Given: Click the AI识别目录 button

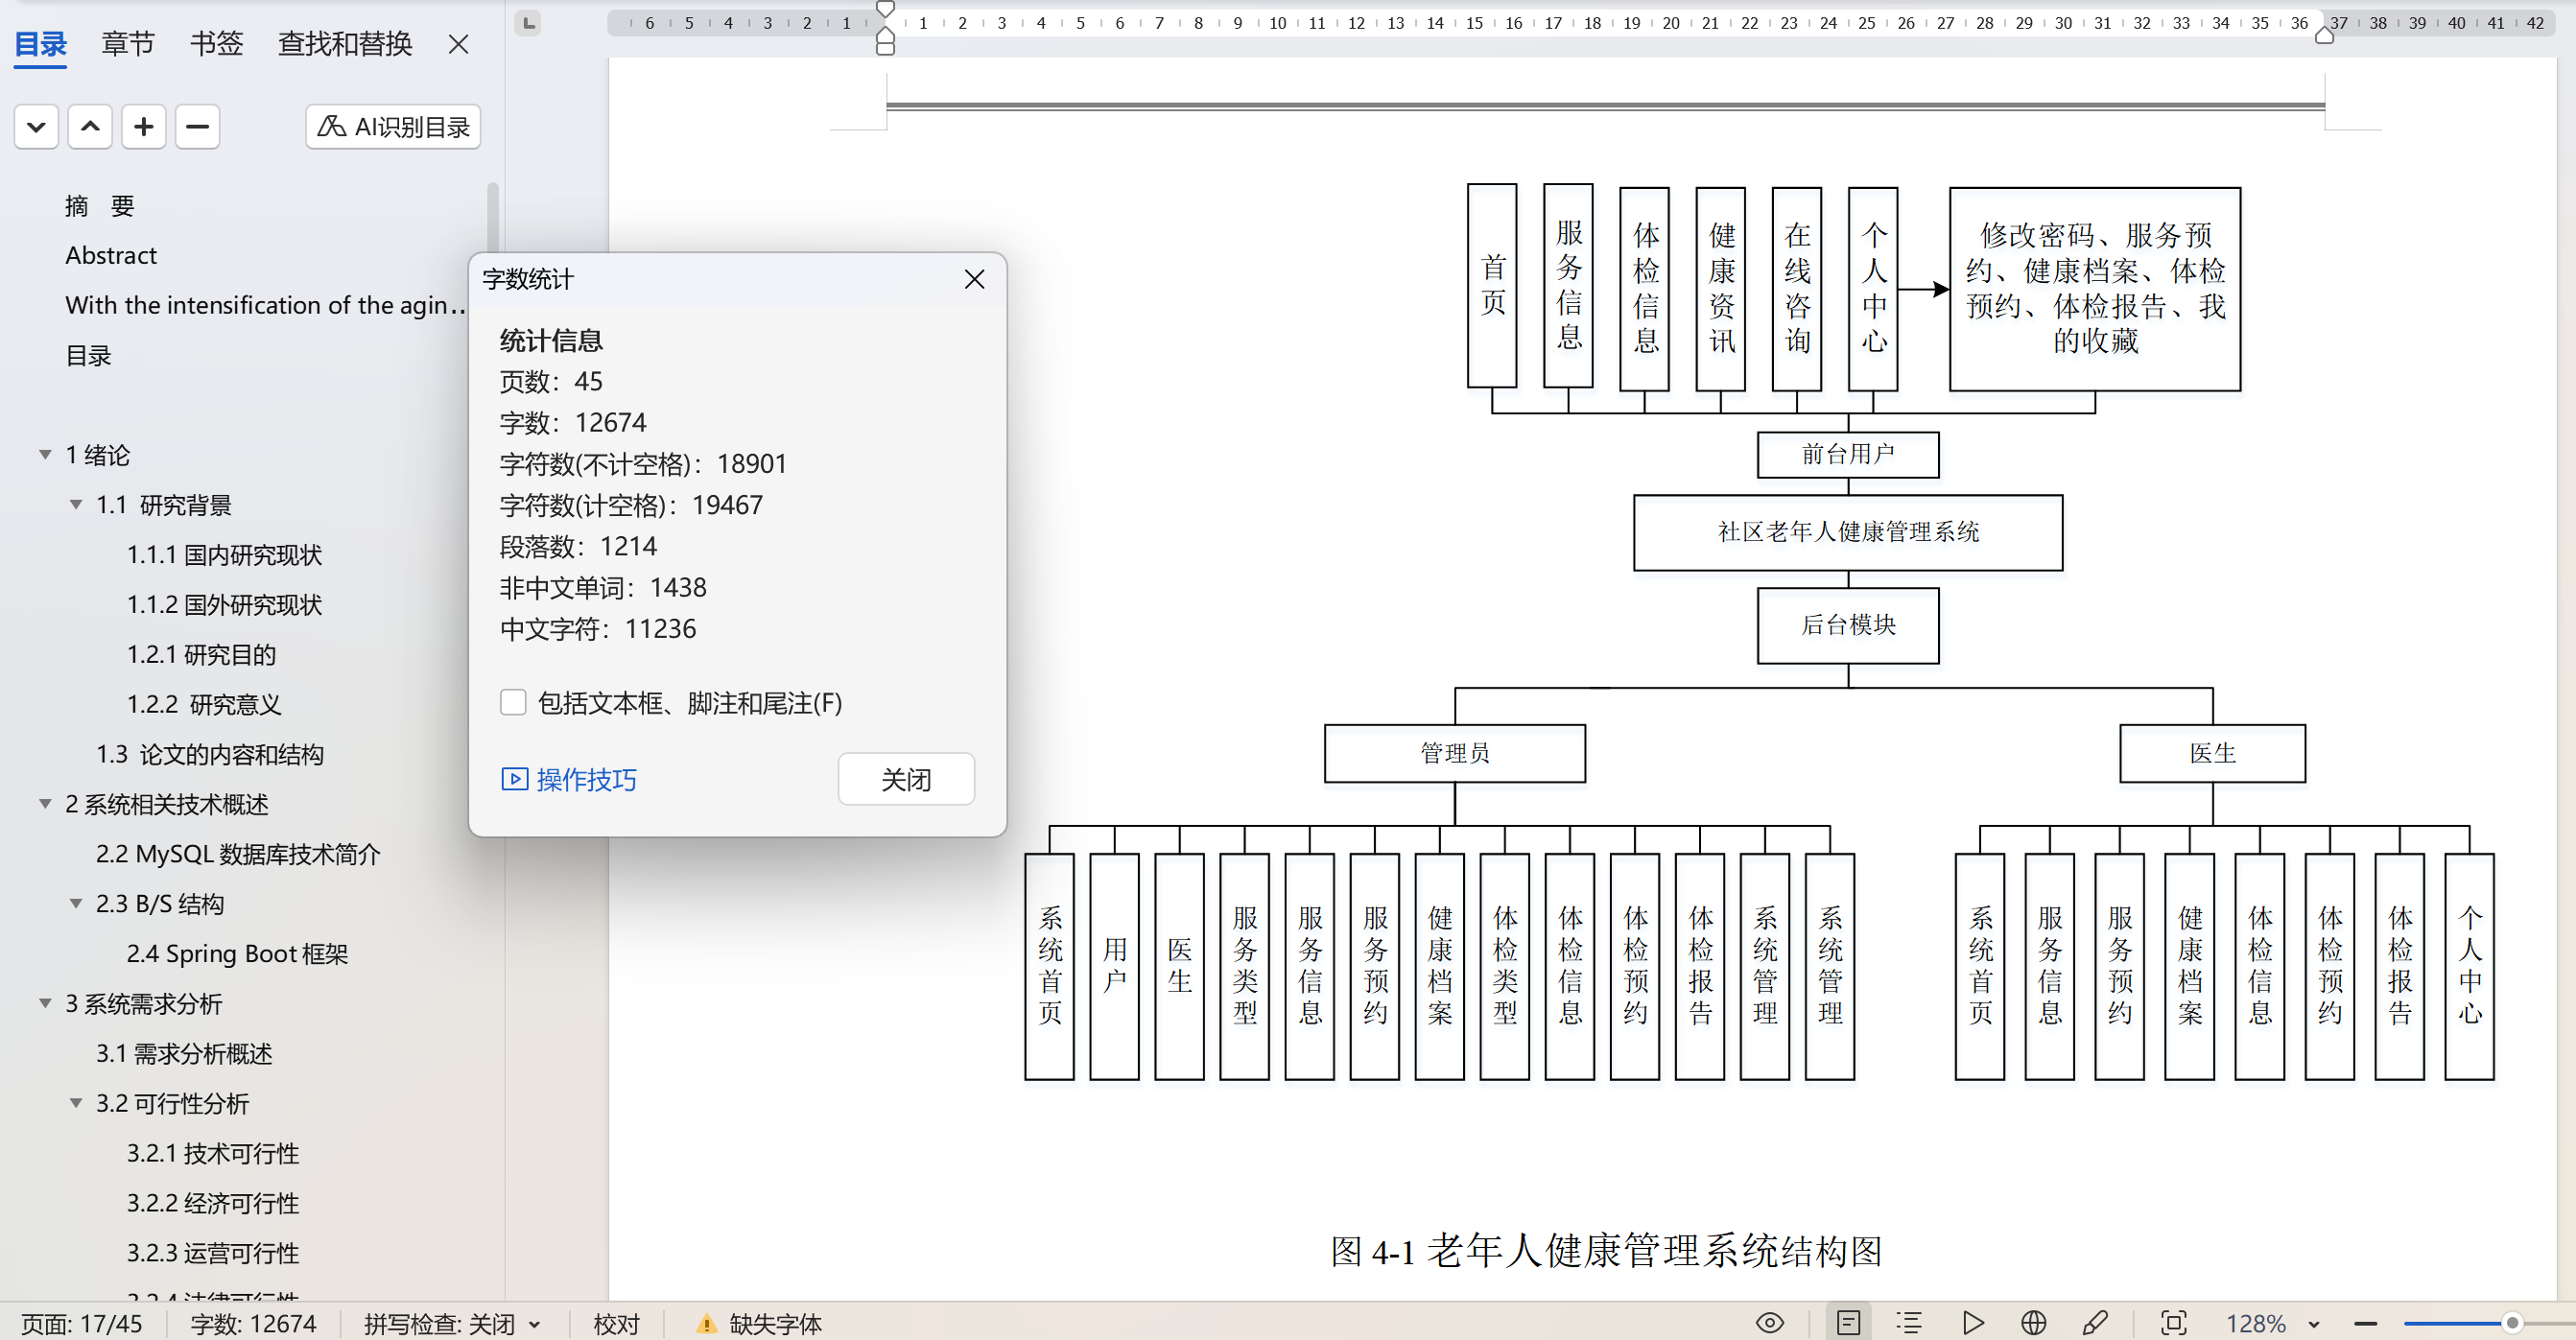Looking at the screenshot, I should [x=393, y=127].
